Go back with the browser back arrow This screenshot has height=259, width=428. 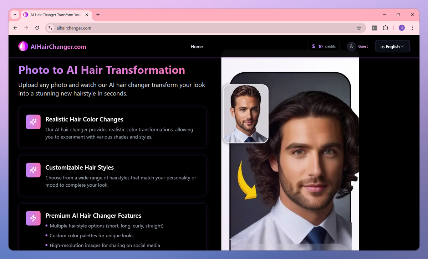click(x=15, y=28)
